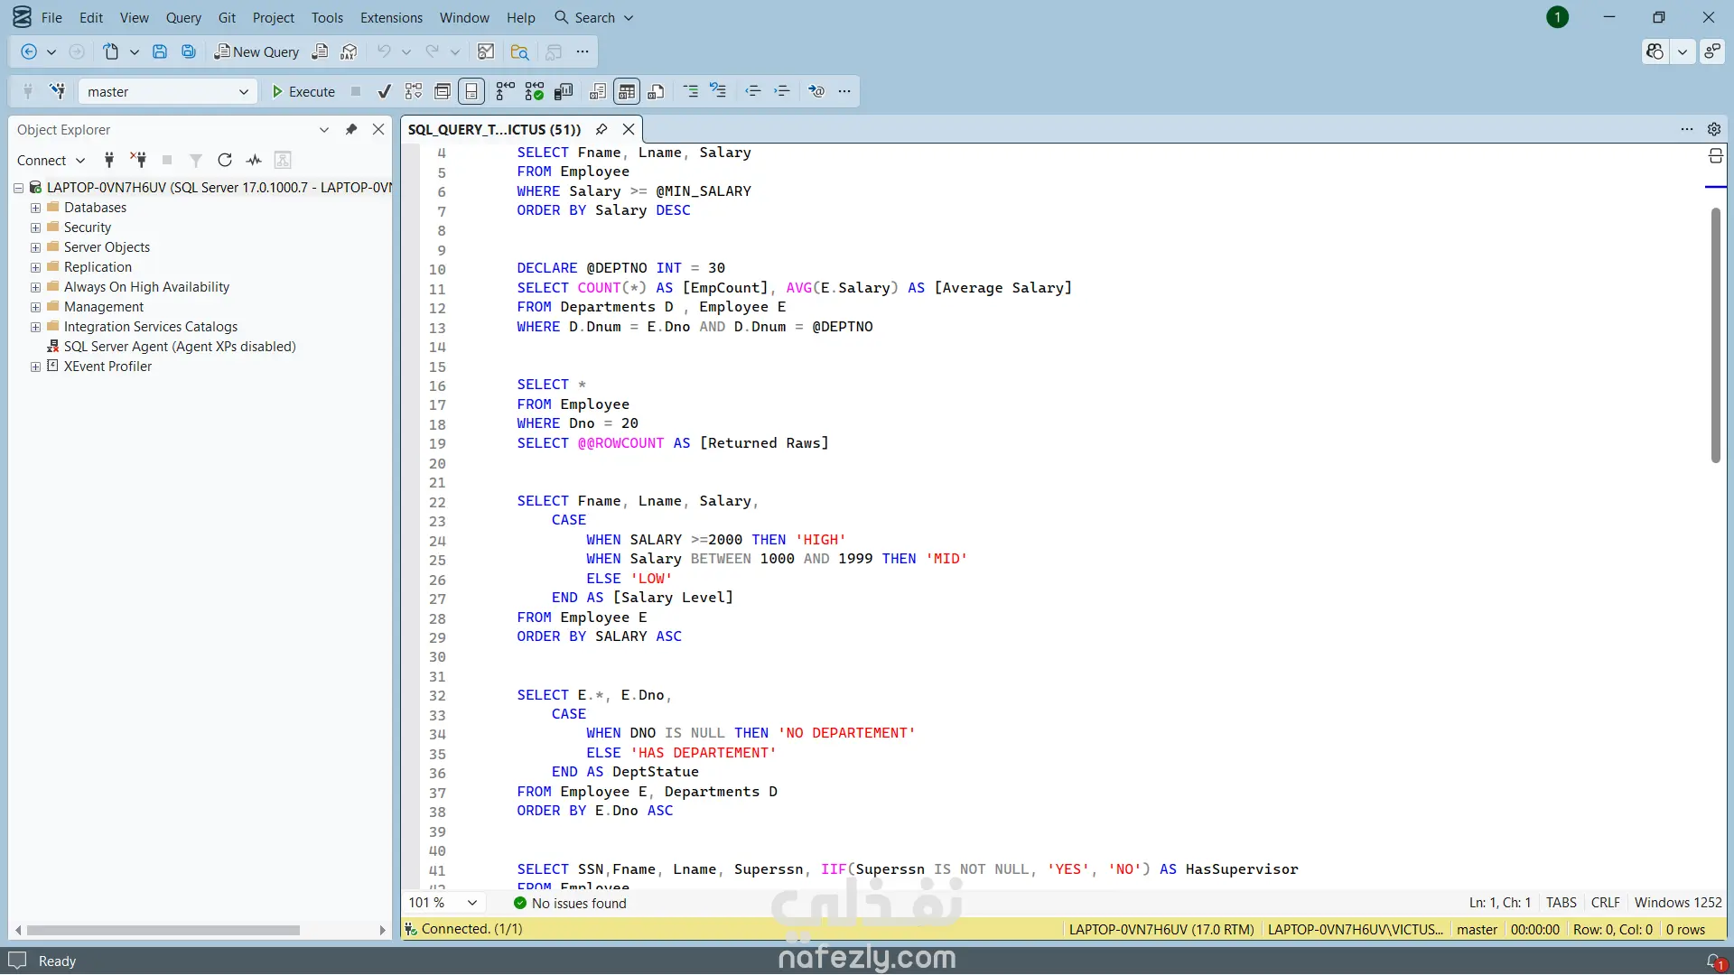Screen dimensions: 1734x975
Task: Select Results to Text mode
Action: (597, 91)
